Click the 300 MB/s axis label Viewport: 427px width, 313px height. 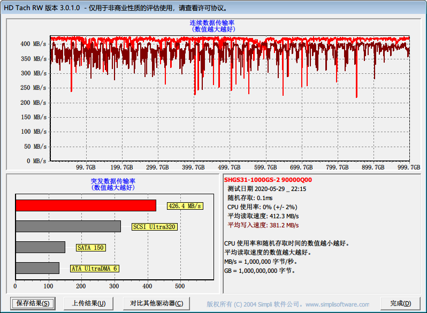click(x=33, y=73)
